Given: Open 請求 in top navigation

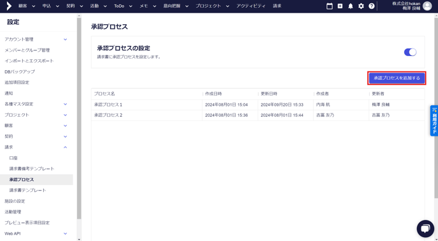Looking at the screenshot, I should click(277, 6).
